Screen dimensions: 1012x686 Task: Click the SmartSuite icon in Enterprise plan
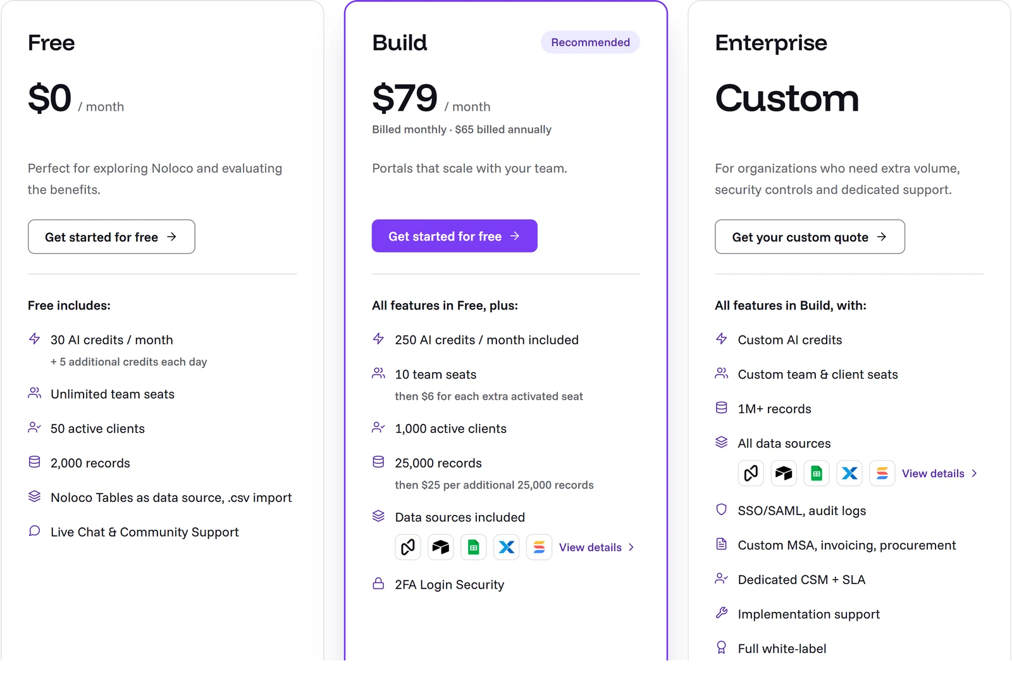(x=882, y=473)
